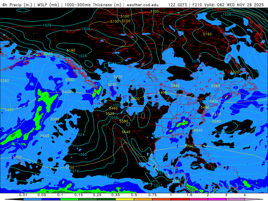The image size is (268, 201).
Task: Pick the lilac 3 inch legend swatch
Action: pos(236,199)
